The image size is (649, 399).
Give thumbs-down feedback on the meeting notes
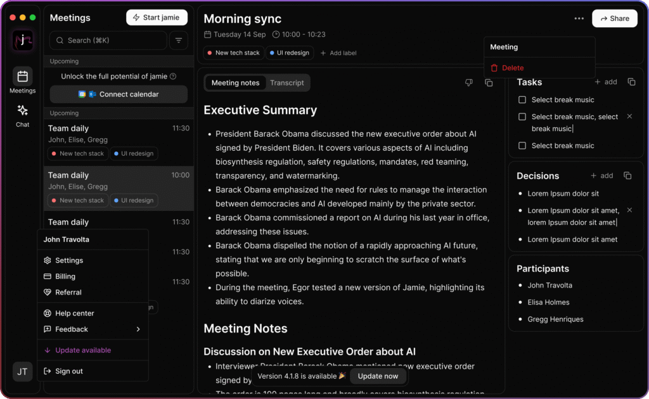tap(468, 82)
